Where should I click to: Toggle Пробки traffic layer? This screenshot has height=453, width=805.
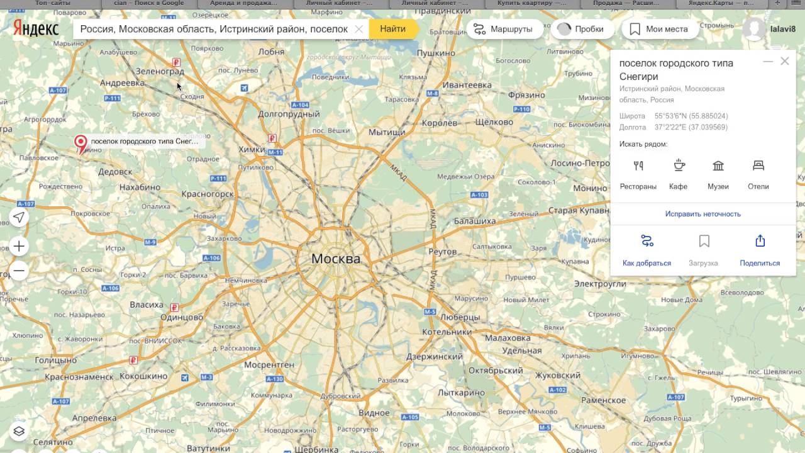[x=582, y=29]
